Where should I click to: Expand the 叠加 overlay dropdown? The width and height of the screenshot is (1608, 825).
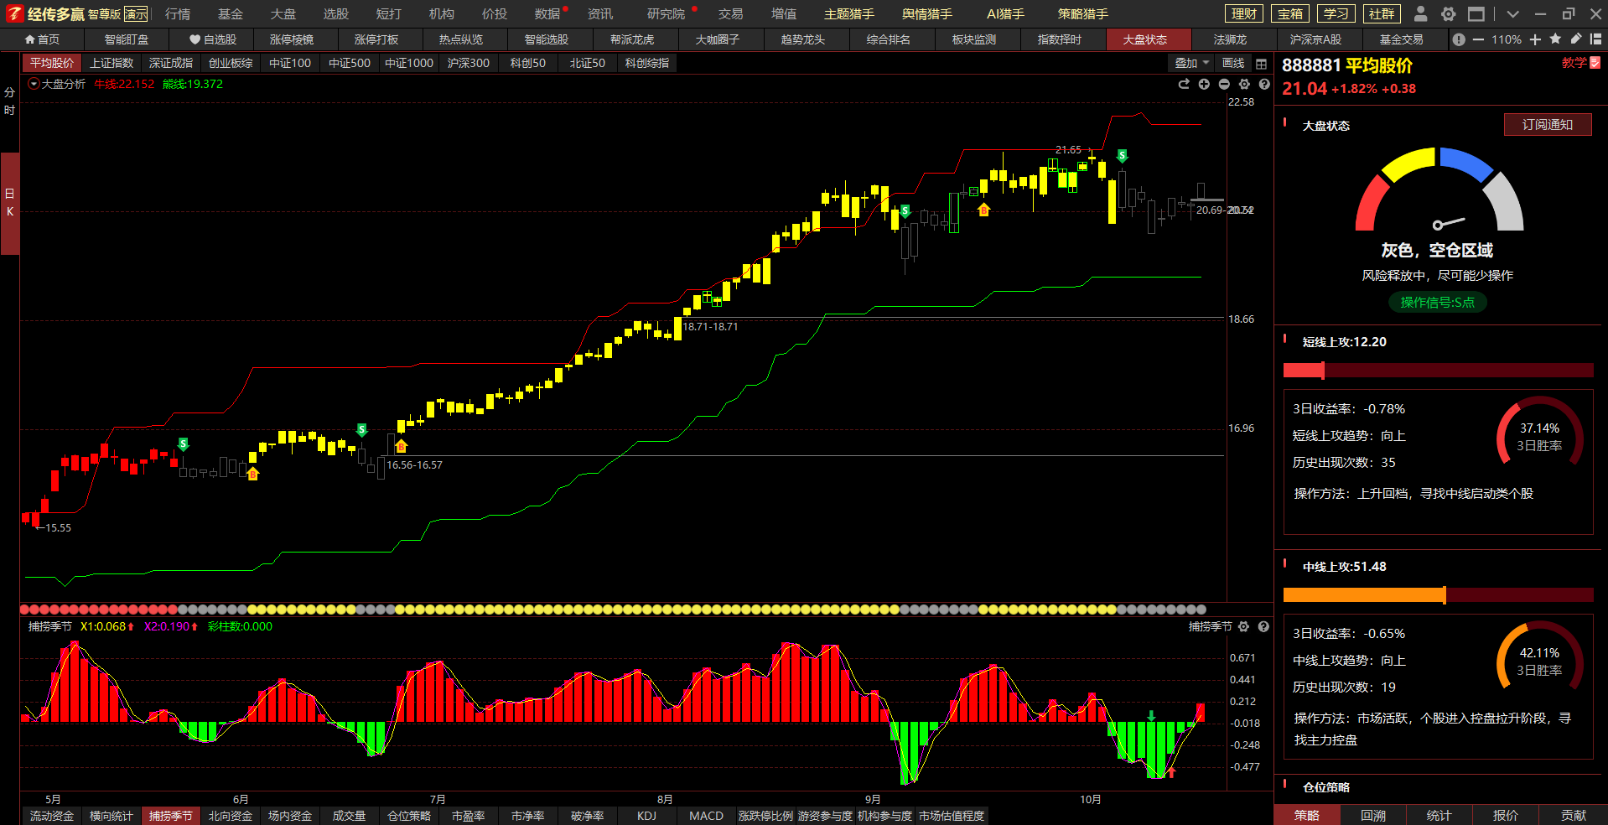coord(1191,64)
